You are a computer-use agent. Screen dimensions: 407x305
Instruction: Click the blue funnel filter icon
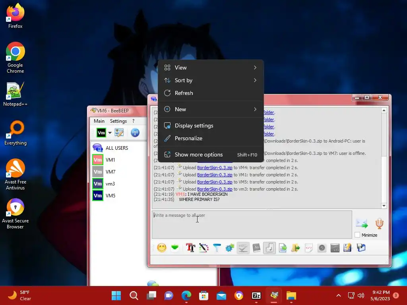tap(217, 248)
